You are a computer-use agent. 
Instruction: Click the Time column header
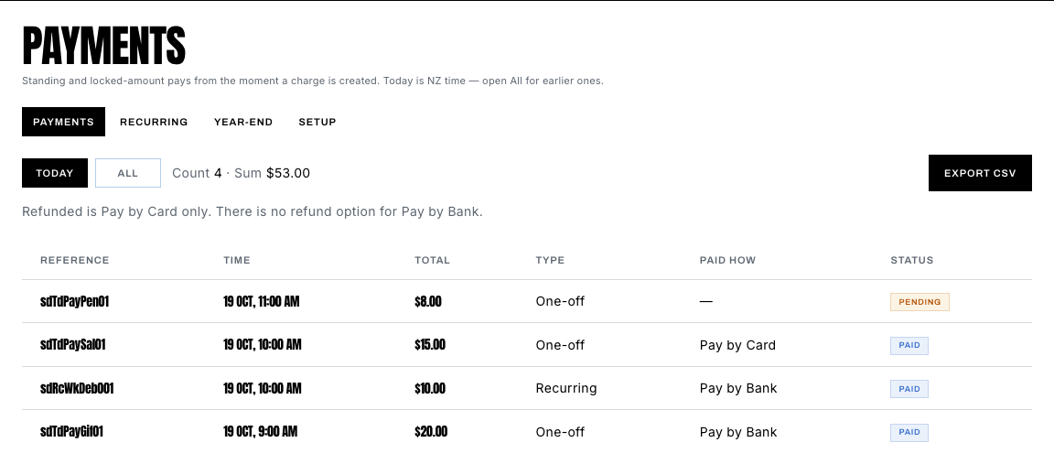237,260
